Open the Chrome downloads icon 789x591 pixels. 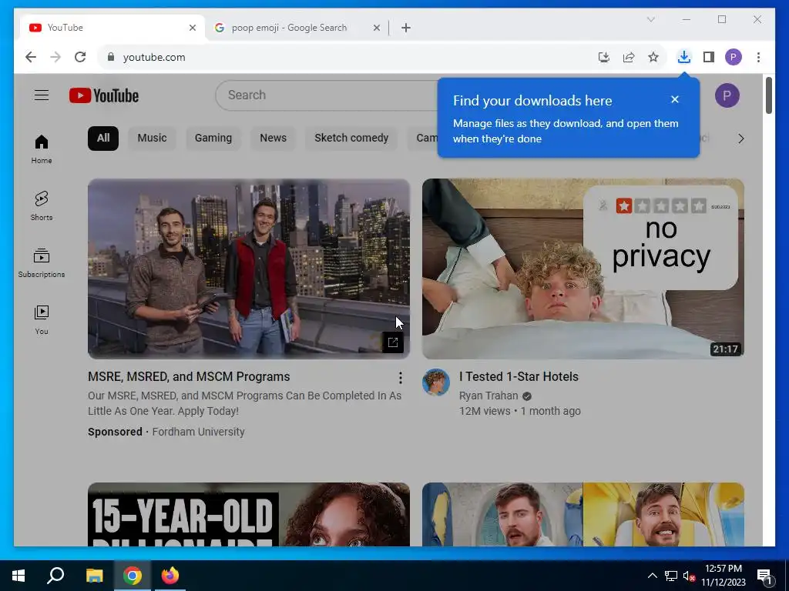pos(684,57)
